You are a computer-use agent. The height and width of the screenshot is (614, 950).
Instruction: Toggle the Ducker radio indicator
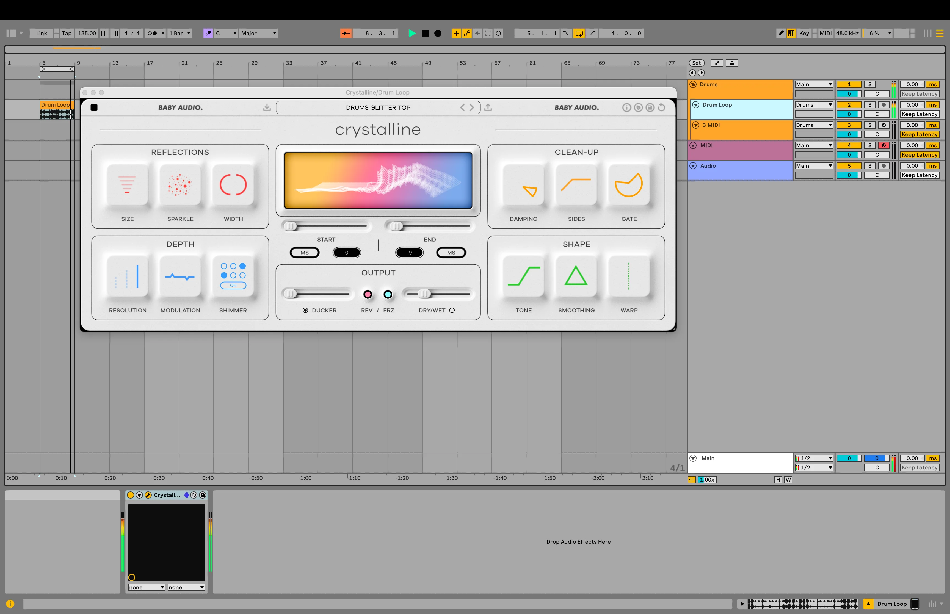305,311
